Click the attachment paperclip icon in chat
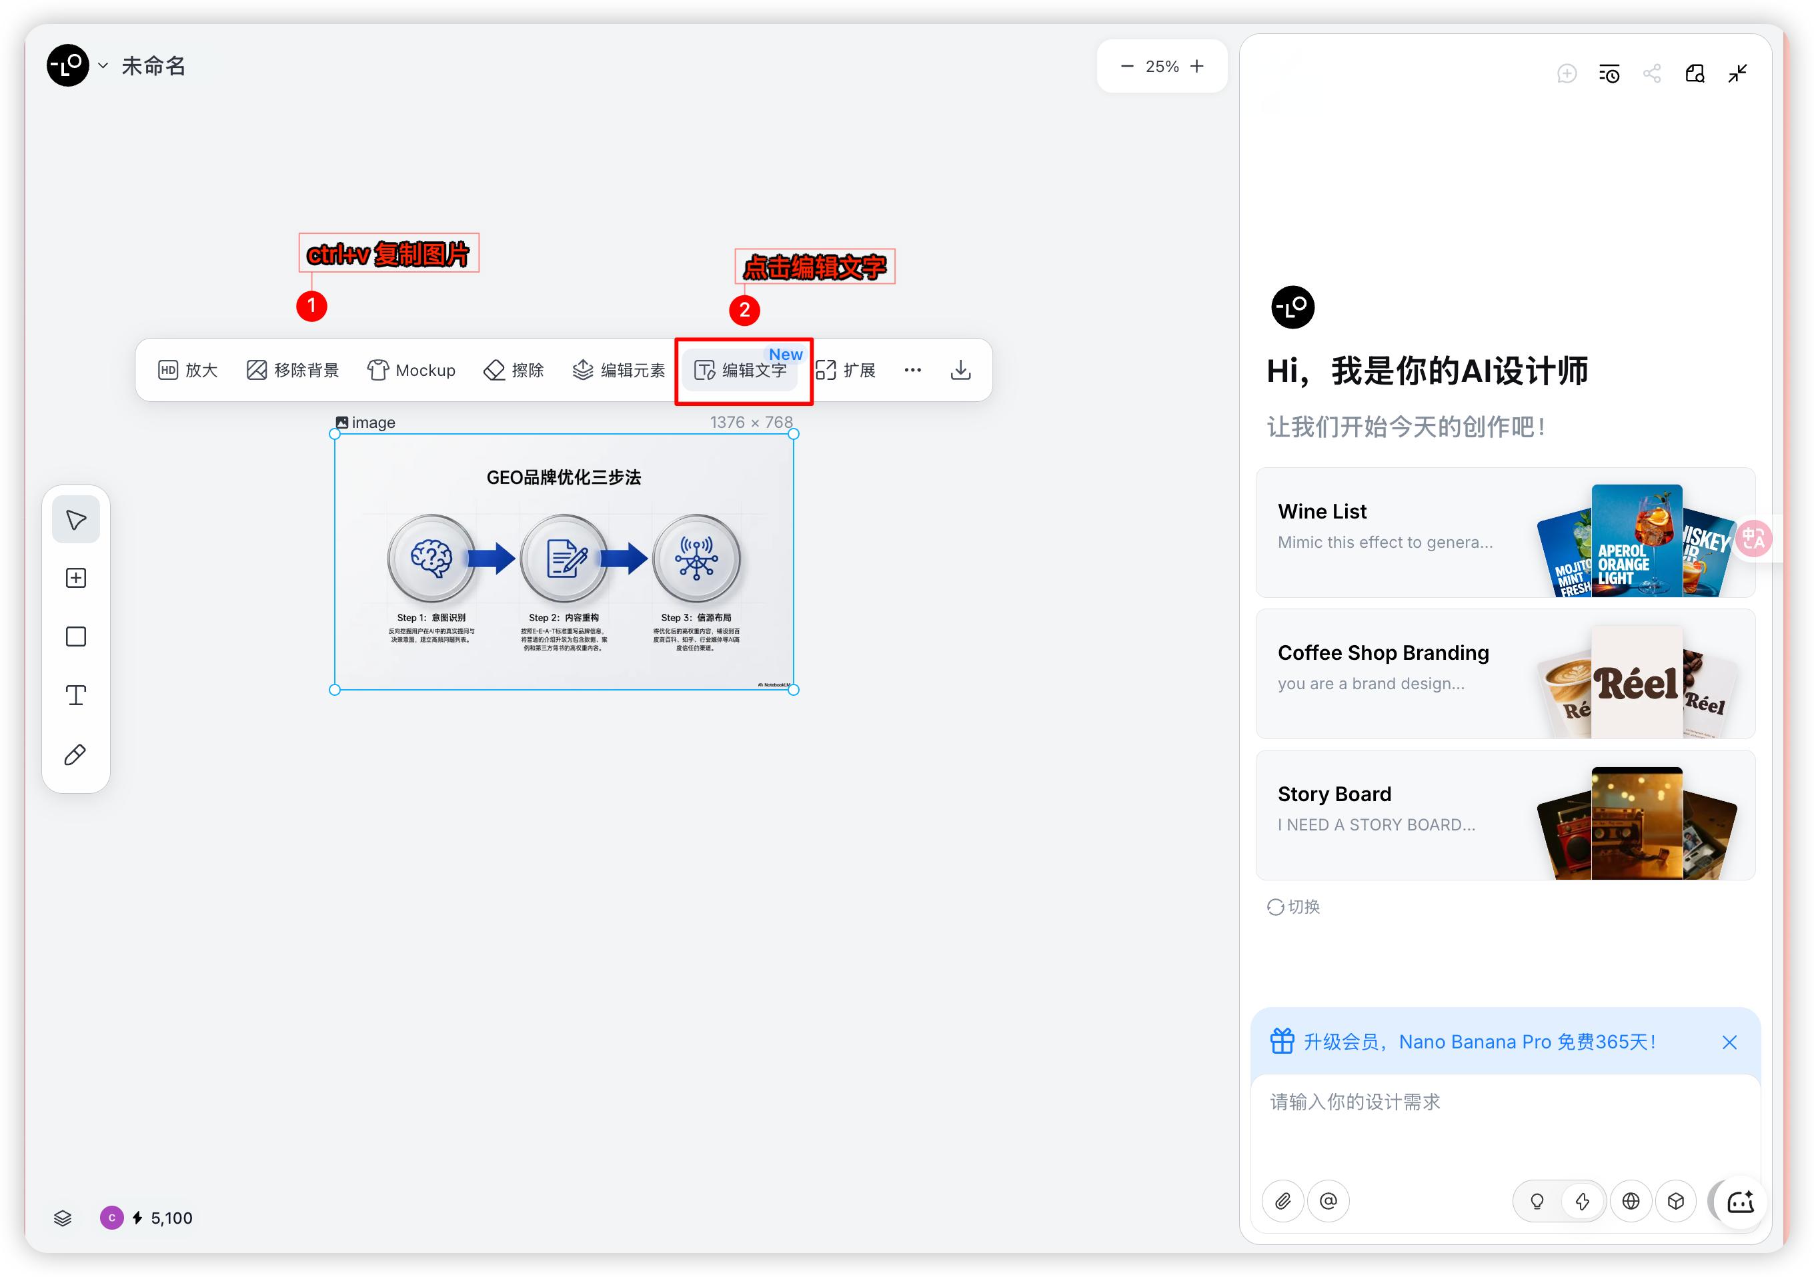Screen dimensions: 1814x1277 [1282, 1201]
